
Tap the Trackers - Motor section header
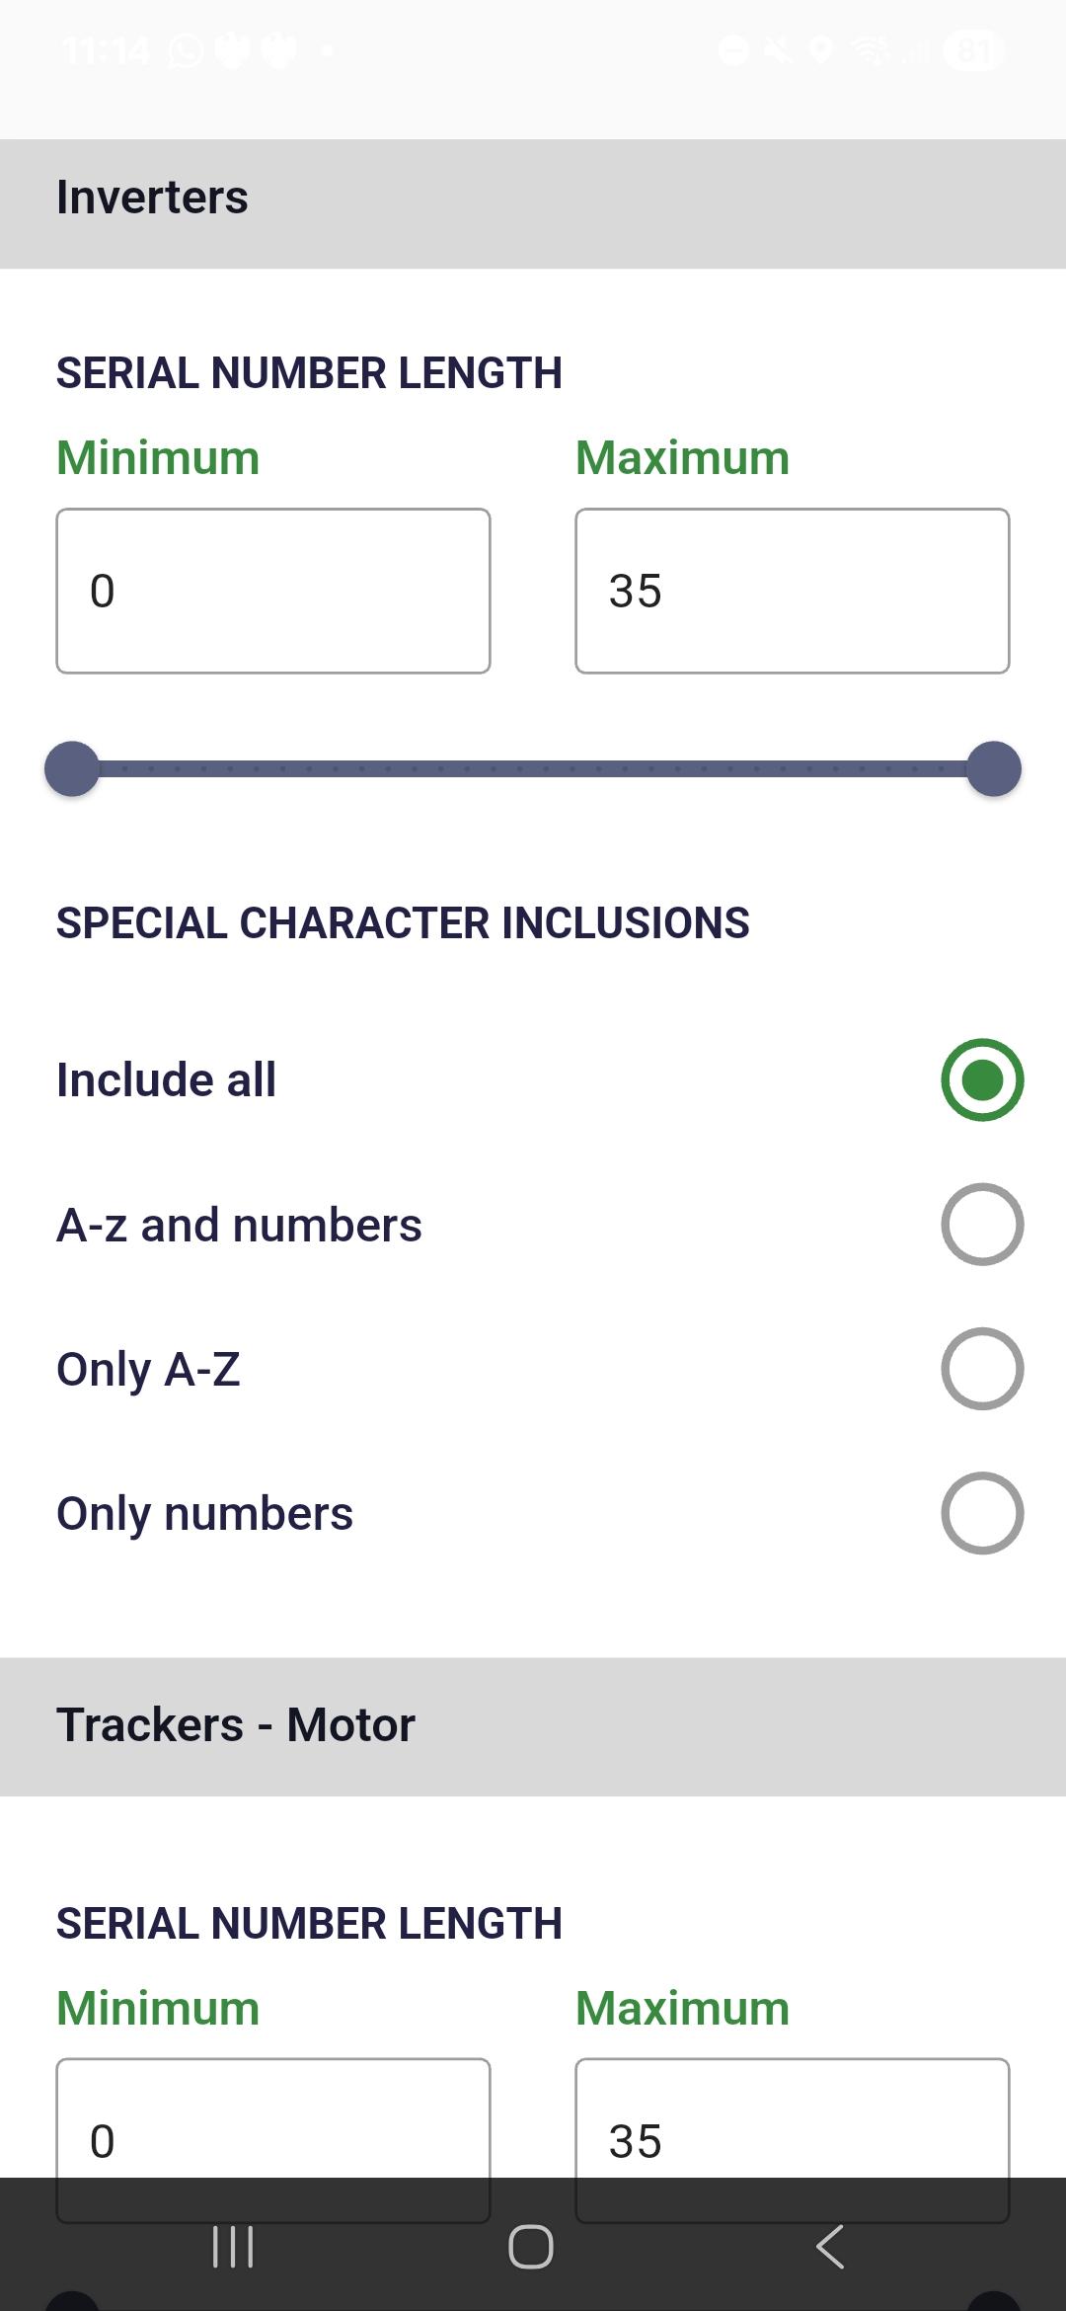[533, 1726]
